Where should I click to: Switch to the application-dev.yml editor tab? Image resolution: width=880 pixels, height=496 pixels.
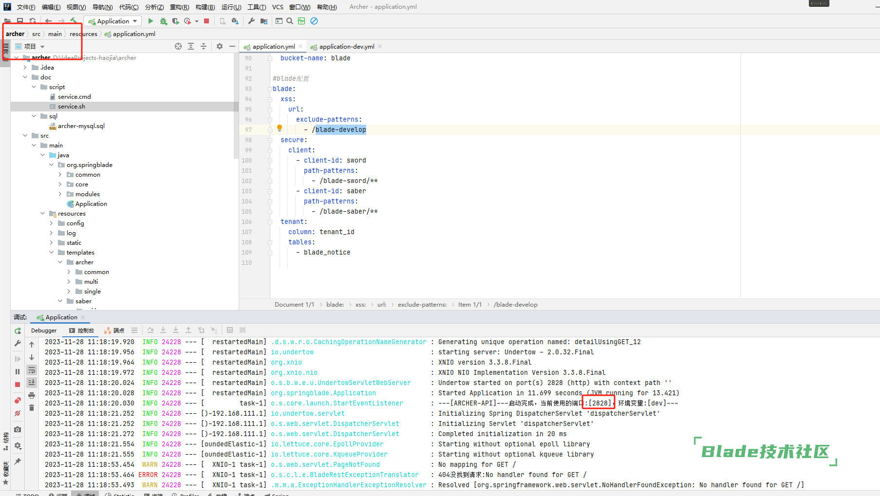[x=347, y=47]
